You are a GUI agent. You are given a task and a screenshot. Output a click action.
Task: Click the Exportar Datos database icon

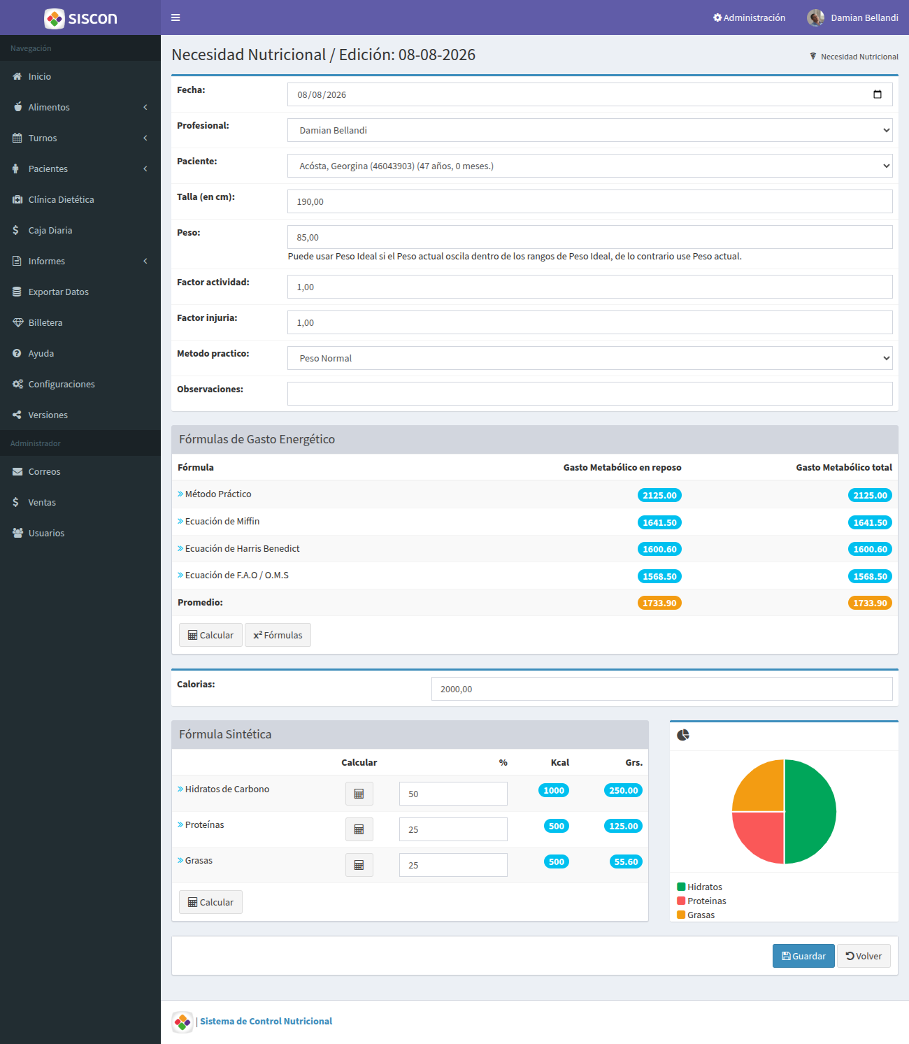(17, 292)
